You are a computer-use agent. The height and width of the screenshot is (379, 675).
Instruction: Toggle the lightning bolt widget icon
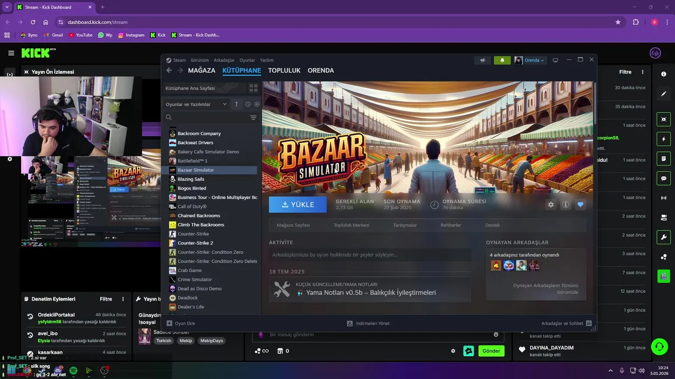click(664, 139)
